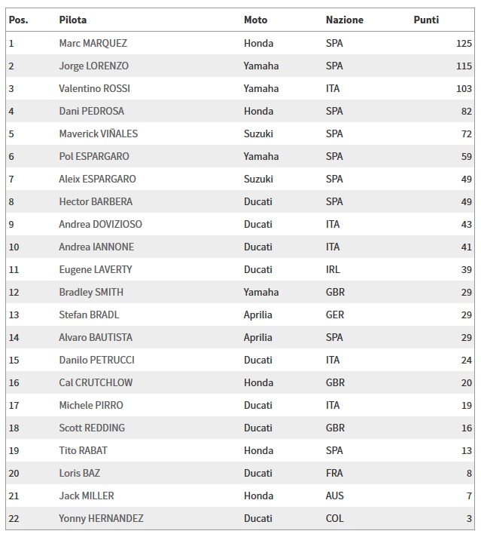Click the COL nation cell for Yonny HERNANDEZ
Screen dimensions: 481x537
pos(334,518)
